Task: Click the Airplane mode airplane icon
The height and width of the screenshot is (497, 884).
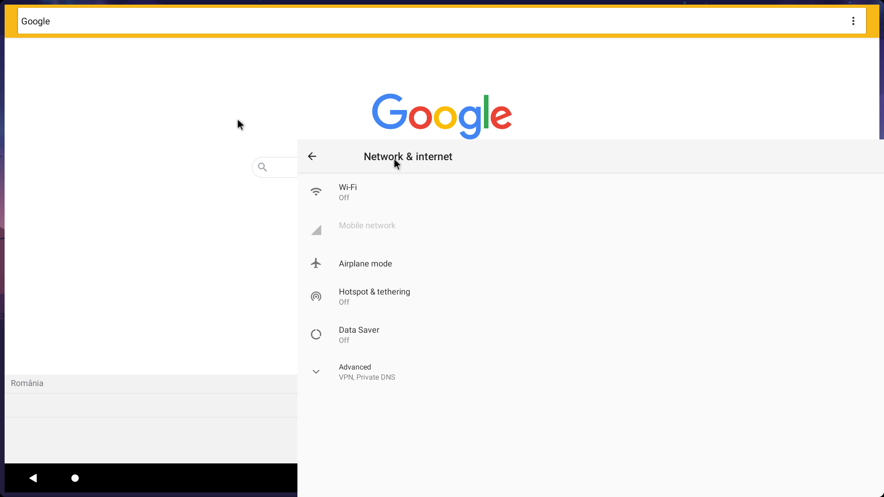Action: pos(316,263)
